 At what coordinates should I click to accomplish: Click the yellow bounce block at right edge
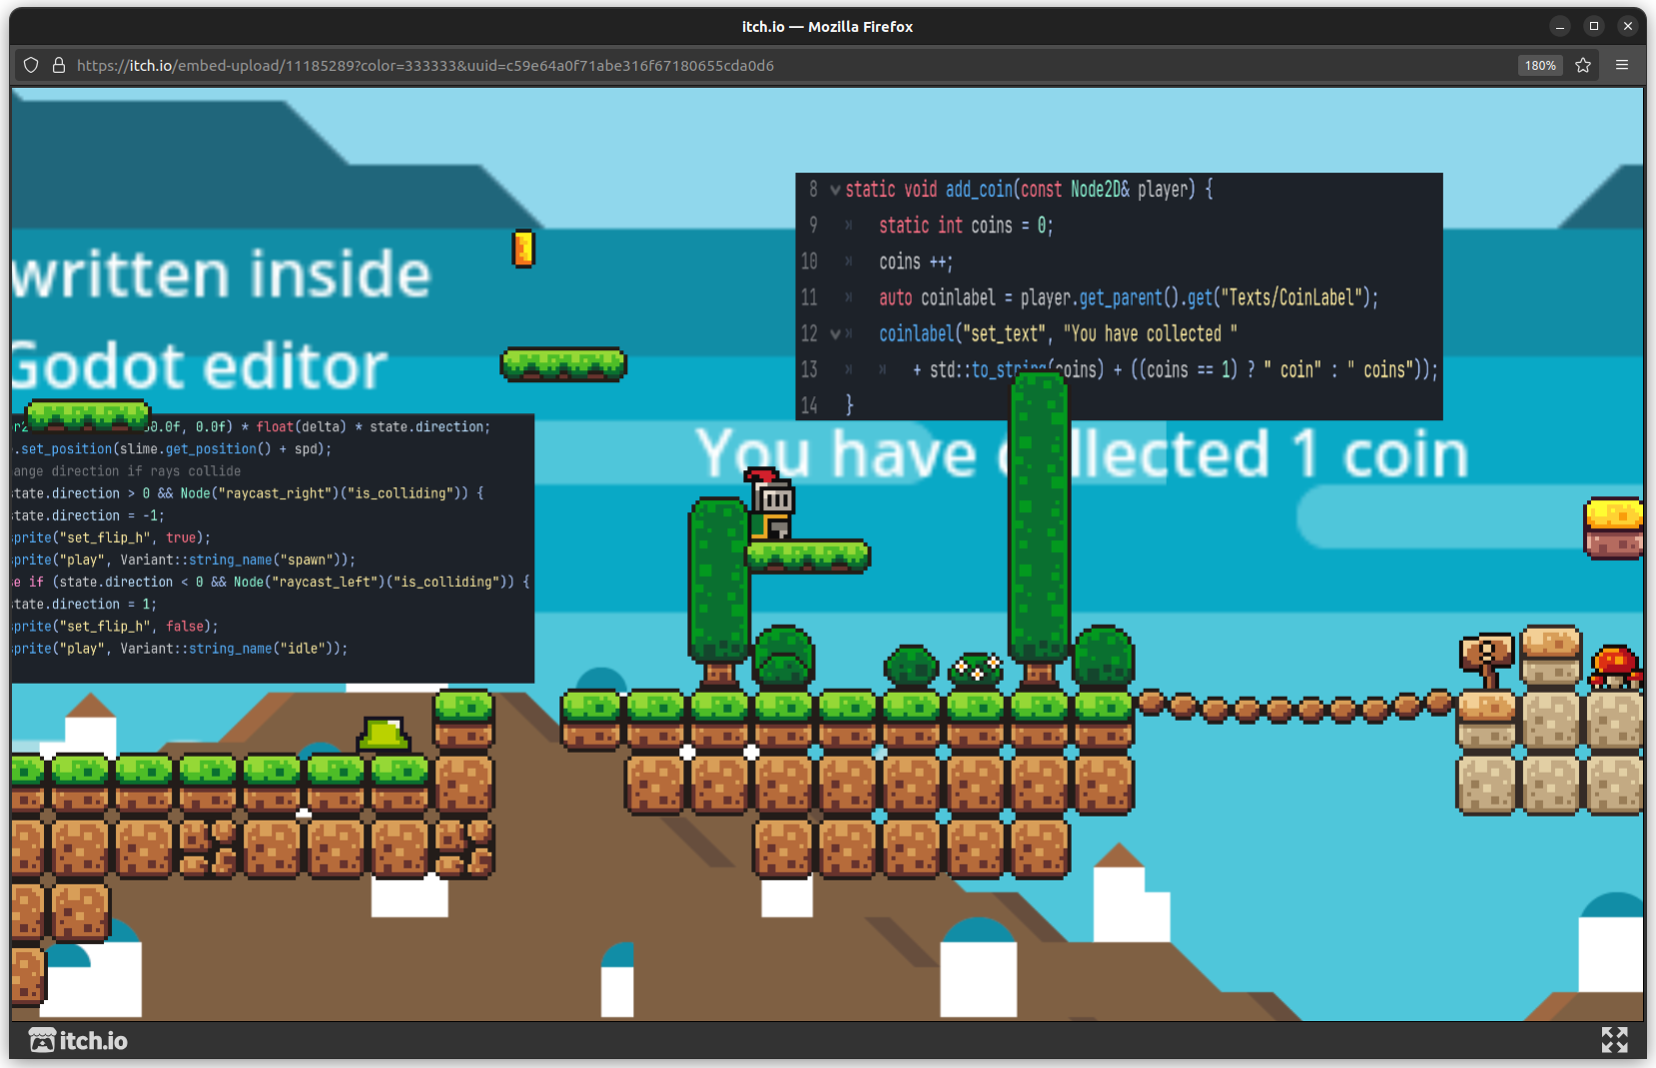pyautogui.click(x=1613, y=528)
